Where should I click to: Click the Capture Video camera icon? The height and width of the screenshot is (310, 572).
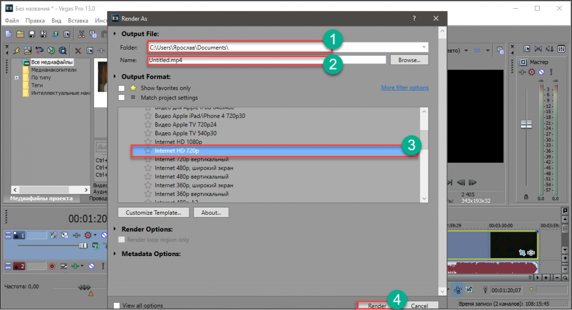(x=39, y=50)
